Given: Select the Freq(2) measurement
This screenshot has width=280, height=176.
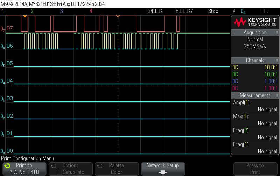Looking at the screenshot, I should pyautogui.click(x=255, y=134).
